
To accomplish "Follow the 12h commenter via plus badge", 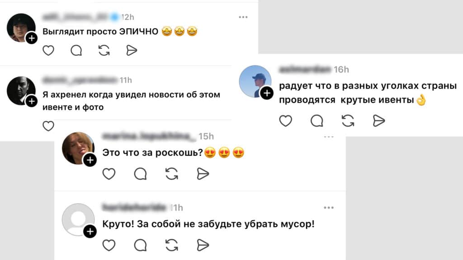I will (32, 38).
